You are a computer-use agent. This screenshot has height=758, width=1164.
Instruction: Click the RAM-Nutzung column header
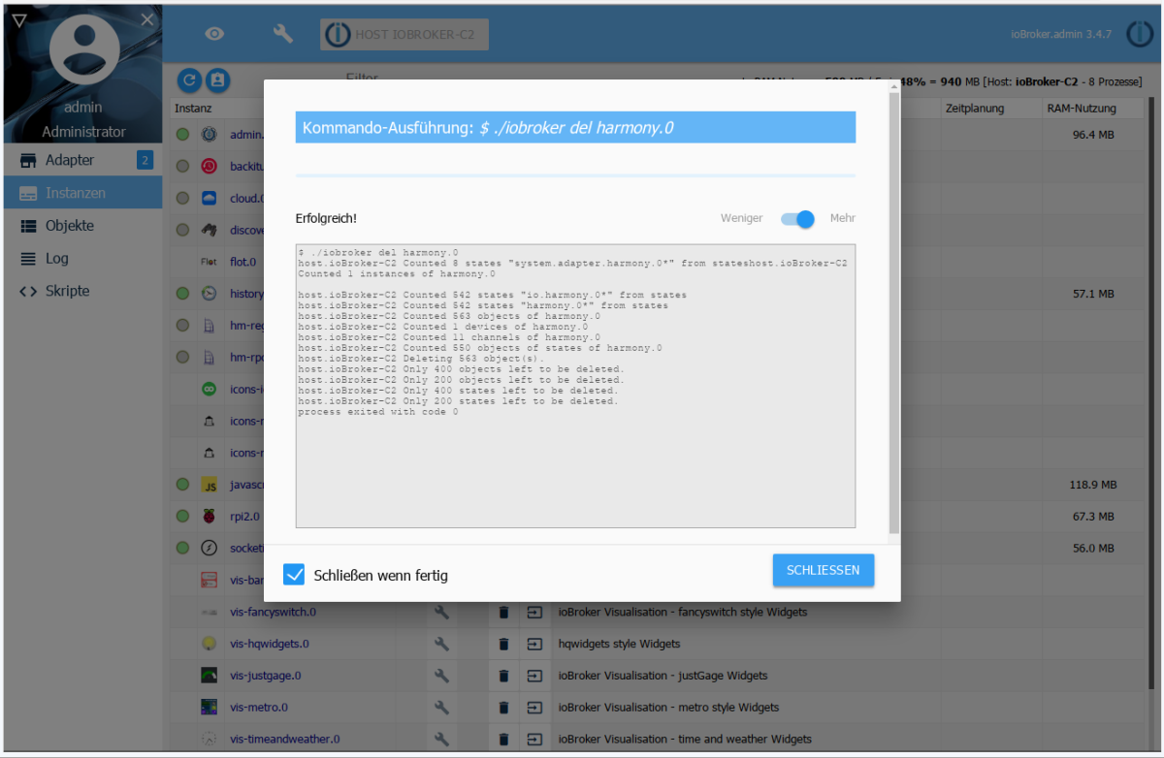pos(1081,109)
